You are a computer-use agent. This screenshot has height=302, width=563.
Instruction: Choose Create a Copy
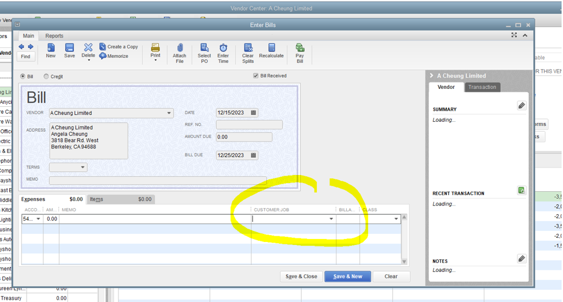coord(119,47)
